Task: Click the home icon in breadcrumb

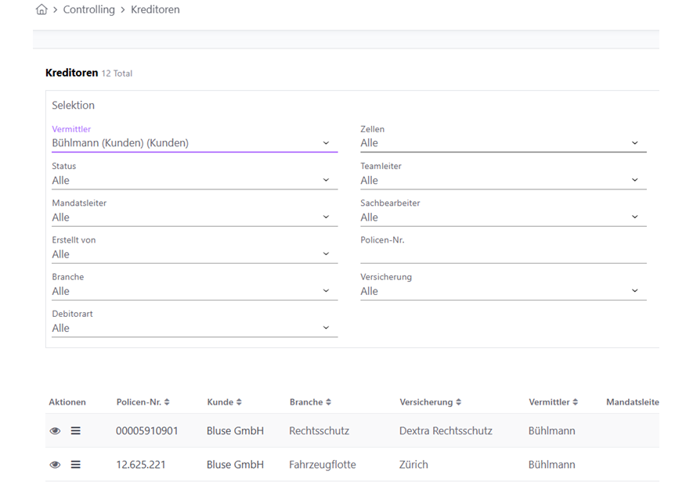Action: (42, 10)
